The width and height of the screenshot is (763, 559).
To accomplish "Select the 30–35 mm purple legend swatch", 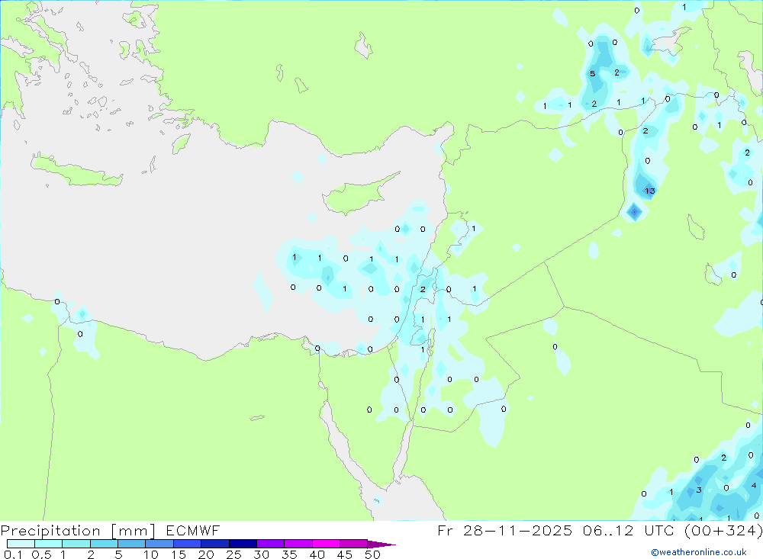I will click(x=271, y=544).
